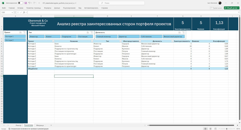Open the Рецензирование tab
The height and width of the screenshot is (130, 241).
pos(69,8)
